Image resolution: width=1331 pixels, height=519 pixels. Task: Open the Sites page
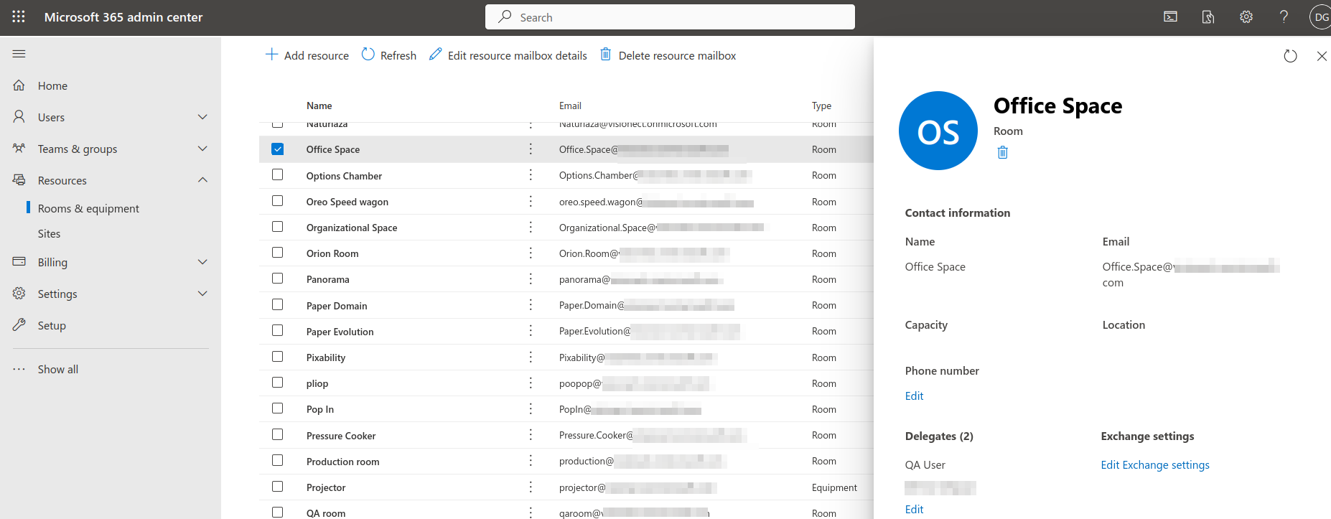pyautogui.click(x=49, y=233)
